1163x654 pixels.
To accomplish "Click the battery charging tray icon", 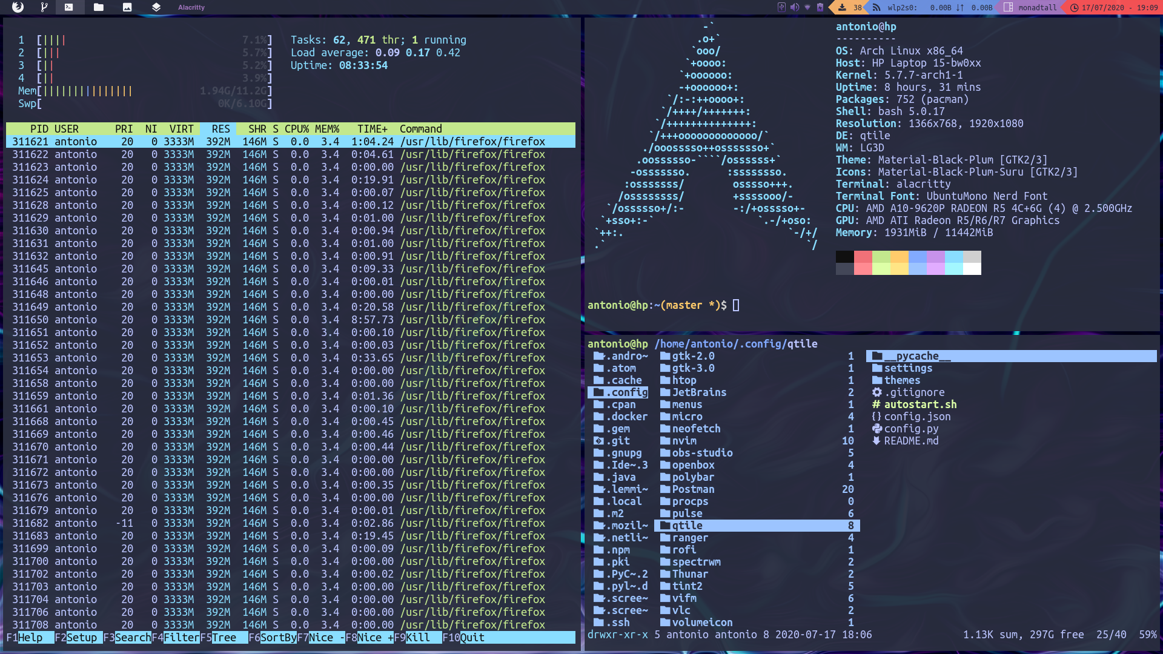I will [820, 7].
